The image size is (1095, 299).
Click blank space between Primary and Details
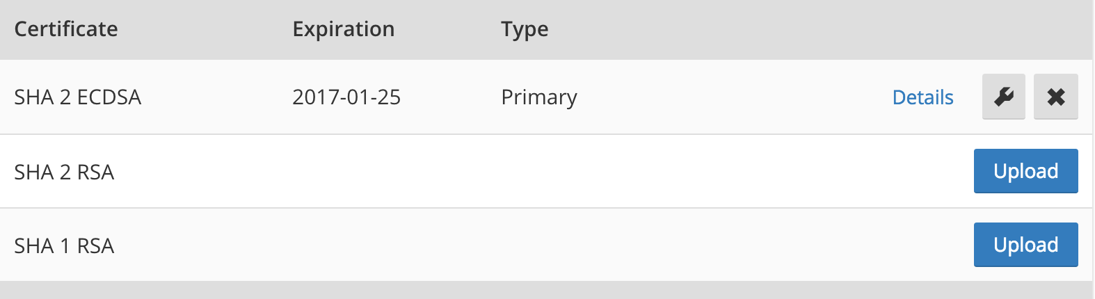(x=730, y=97)
